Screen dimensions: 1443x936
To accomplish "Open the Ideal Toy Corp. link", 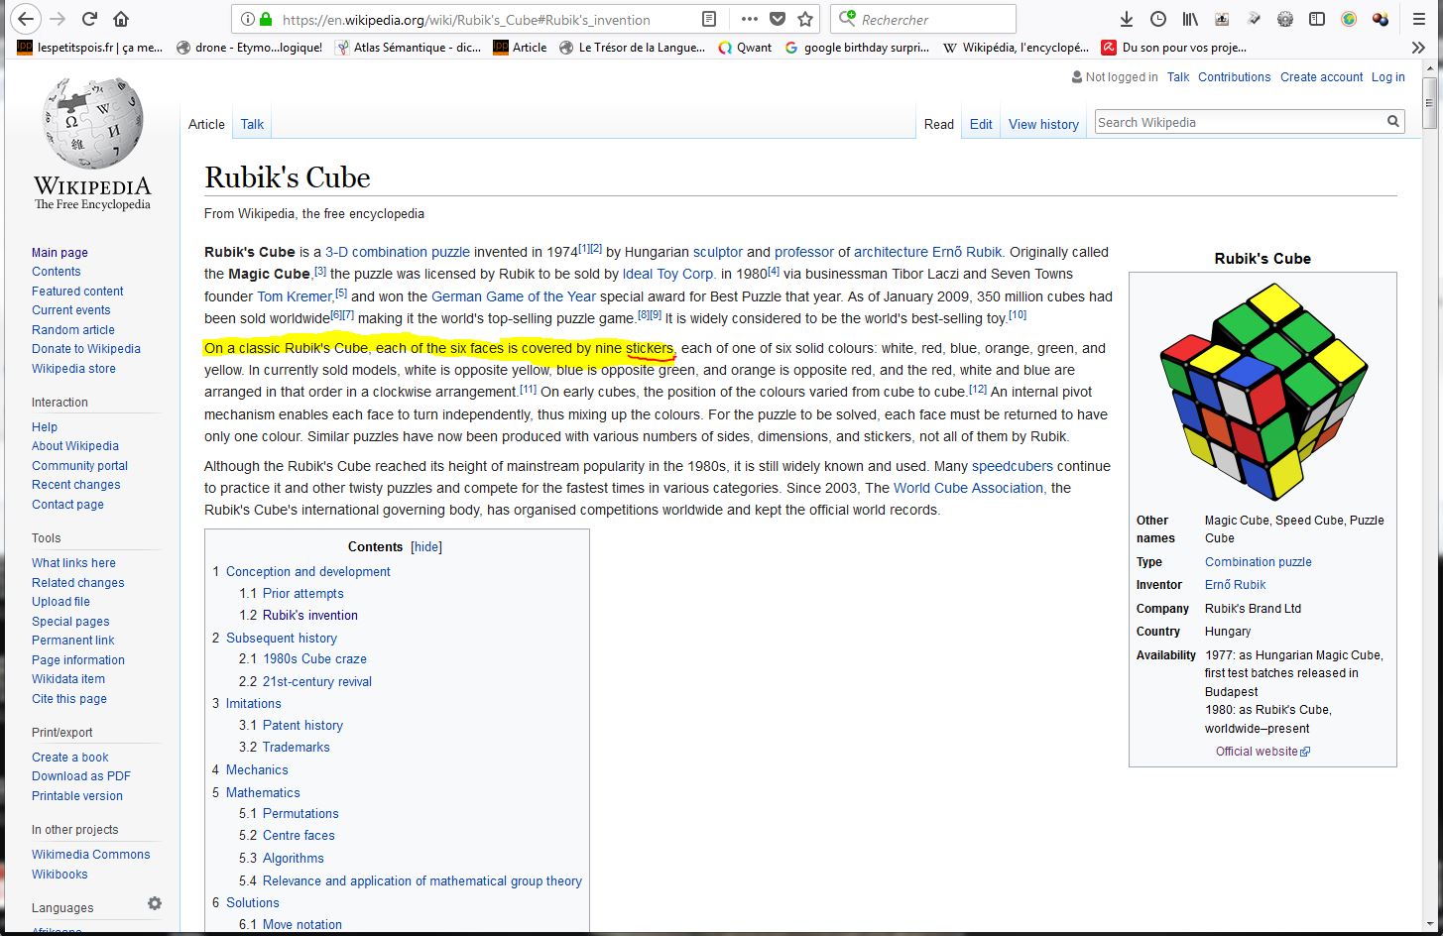I will coord(667,274).
